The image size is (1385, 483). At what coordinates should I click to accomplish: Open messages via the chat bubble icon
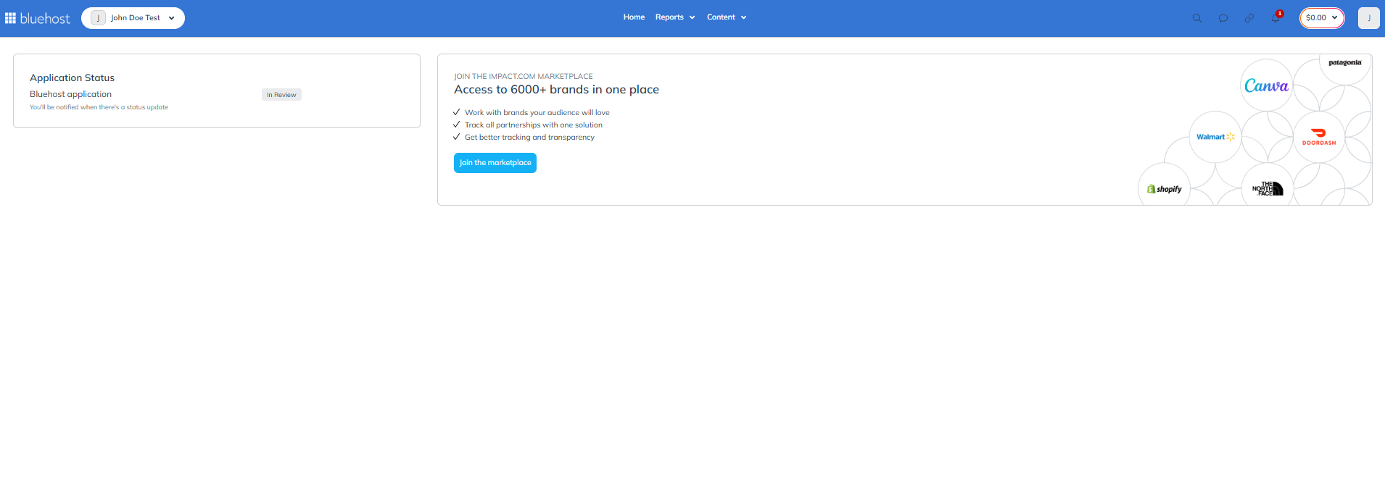click(1223, 18)
